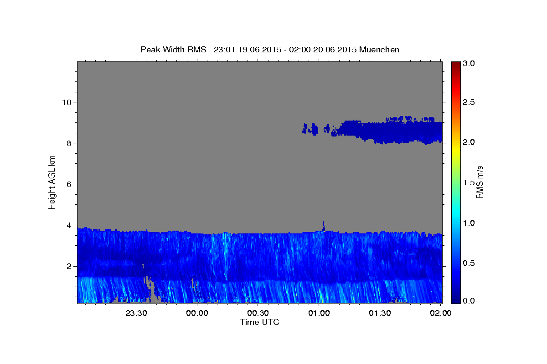Click the colorbar value 1.0
The image size is (547, 364).
469,223
